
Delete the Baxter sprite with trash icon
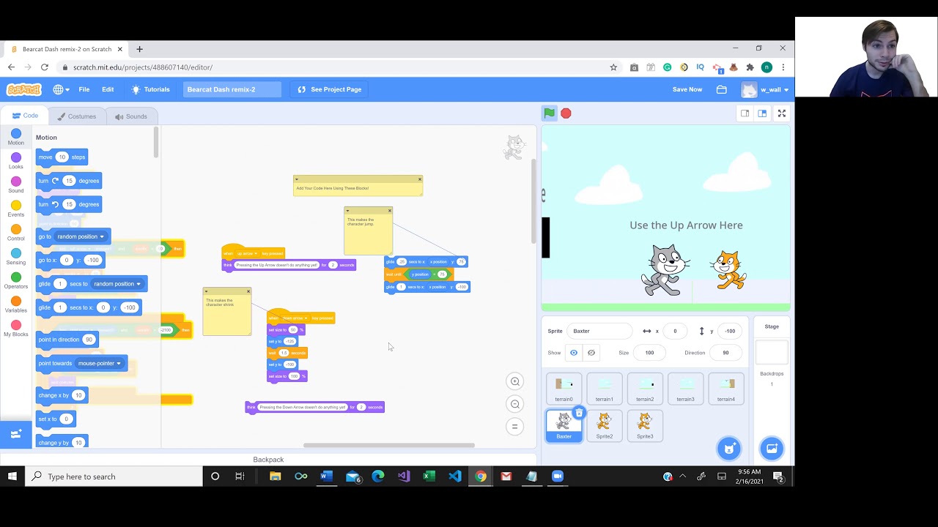point(579,413)
